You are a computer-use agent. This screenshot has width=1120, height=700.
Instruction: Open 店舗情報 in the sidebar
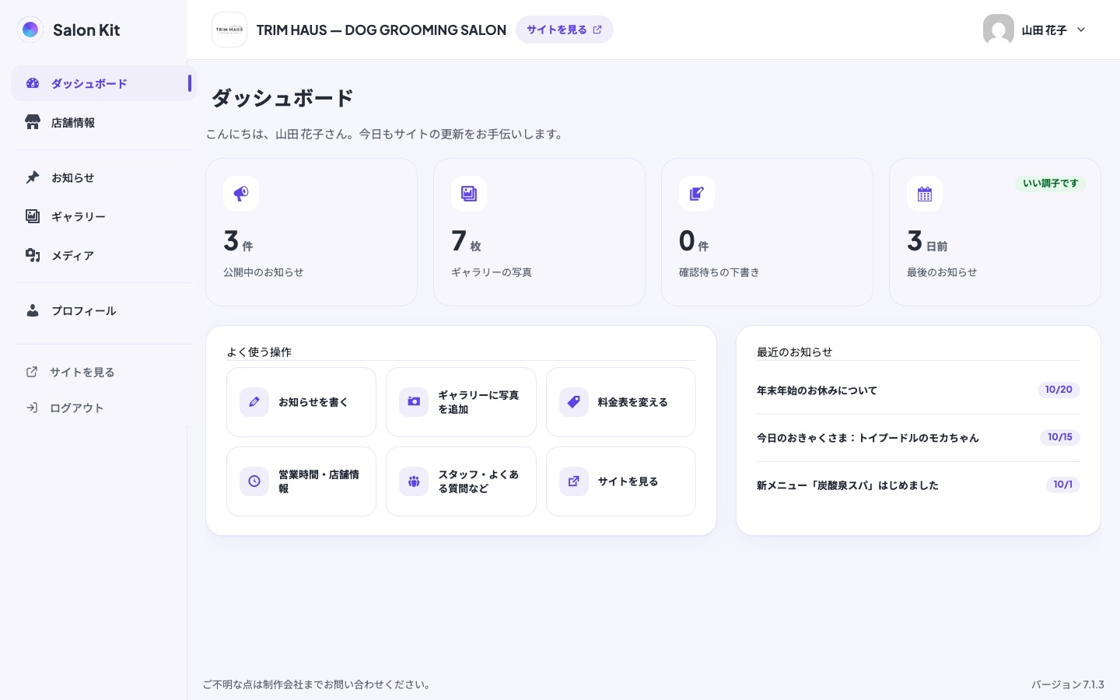(x=103, y=122)
